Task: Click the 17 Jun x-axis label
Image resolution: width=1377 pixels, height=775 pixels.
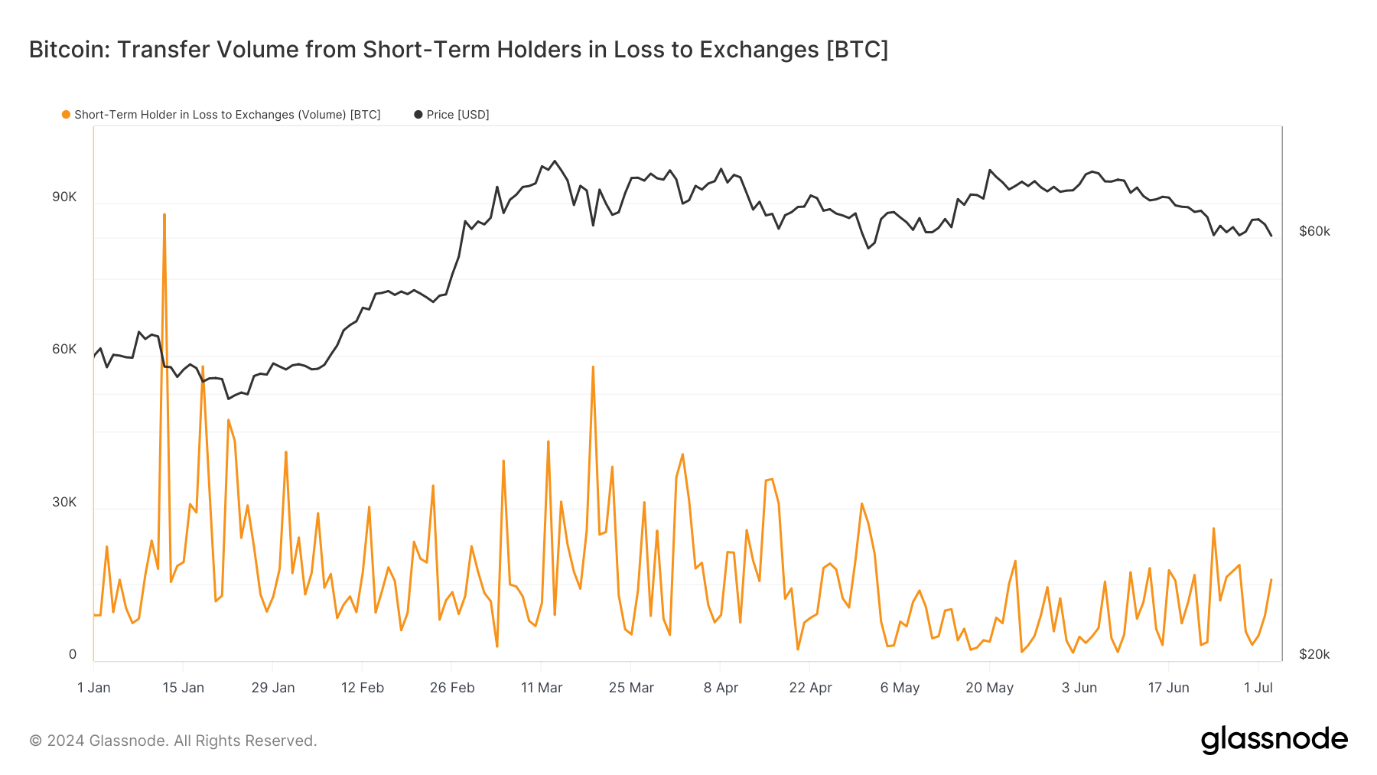Action: pos(1168,688)
